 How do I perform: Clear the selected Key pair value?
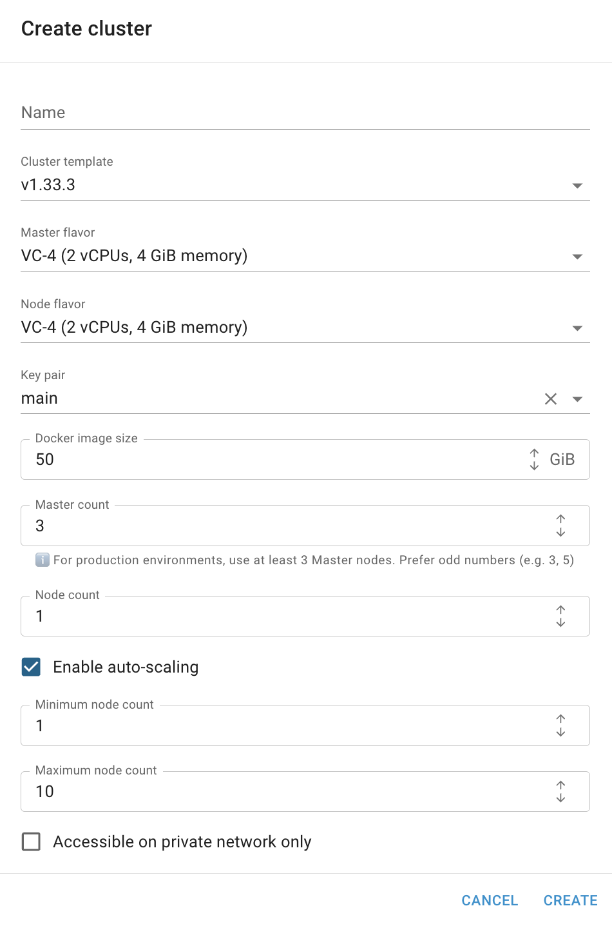(551, 399)
